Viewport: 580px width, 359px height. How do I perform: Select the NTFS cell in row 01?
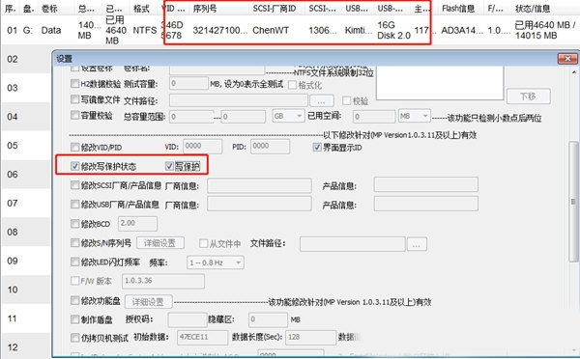click(145, 30)
